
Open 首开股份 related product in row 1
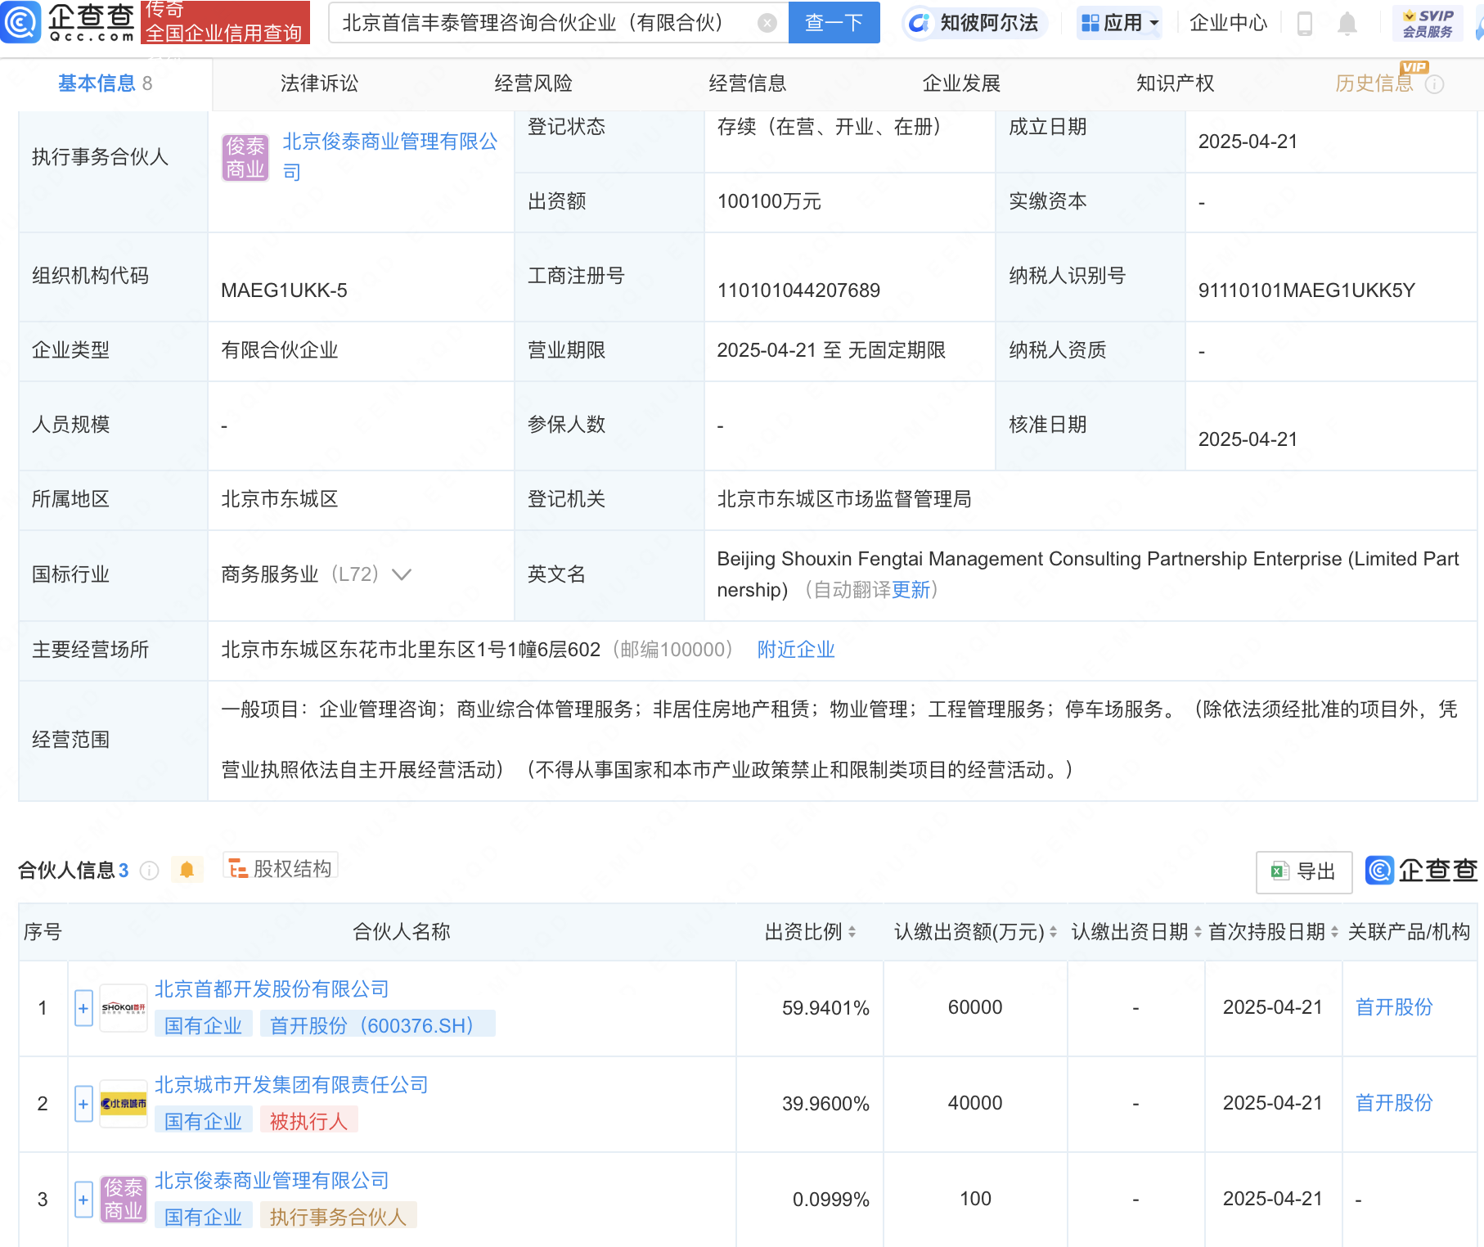click(1394, 1007)
